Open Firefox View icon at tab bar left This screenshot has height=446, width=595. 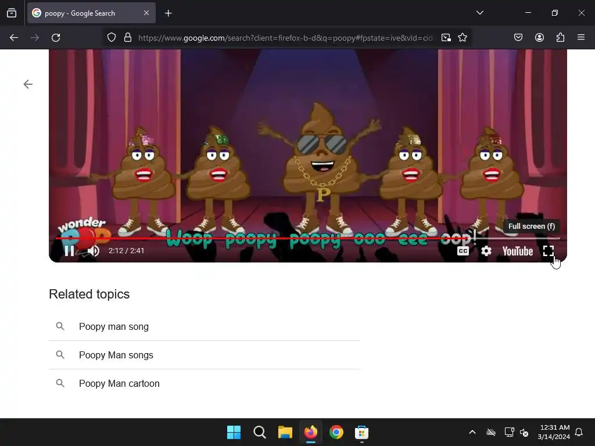coord(12,13)
